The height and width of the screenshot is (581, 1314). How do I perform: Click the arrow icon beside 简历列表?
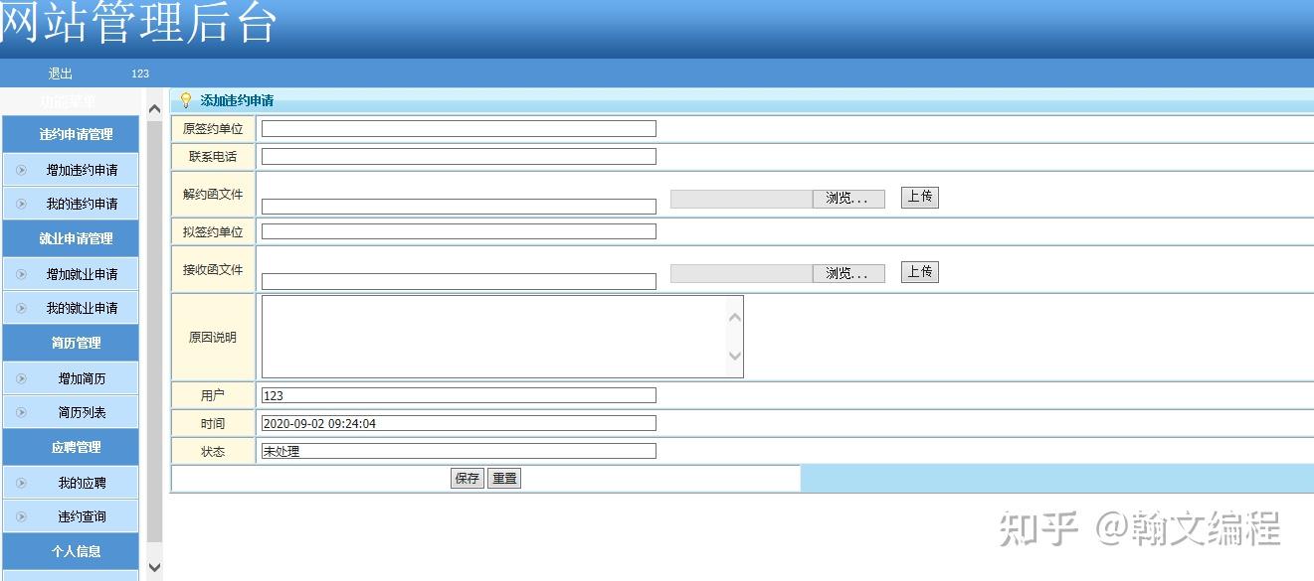[22, 412]
